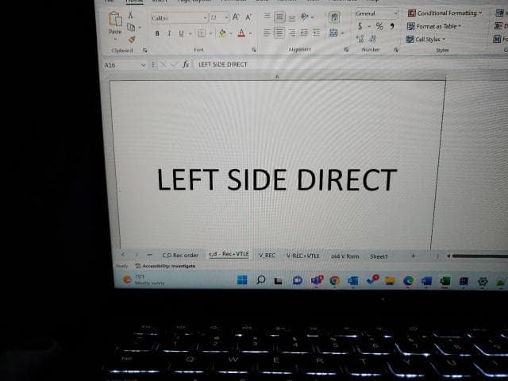Apply Comma Style format

click(x=392, y=26)
